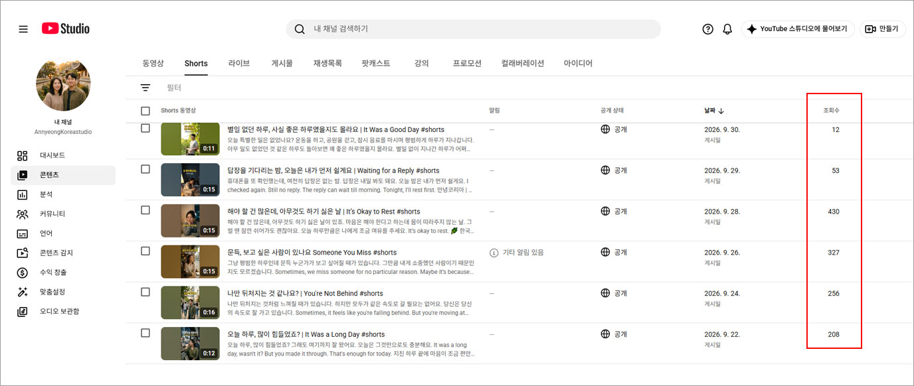Click 공개 globe icon for 2026. 9. 28. row
Viewport: 914px width, 386px height.
click(605, 211)
